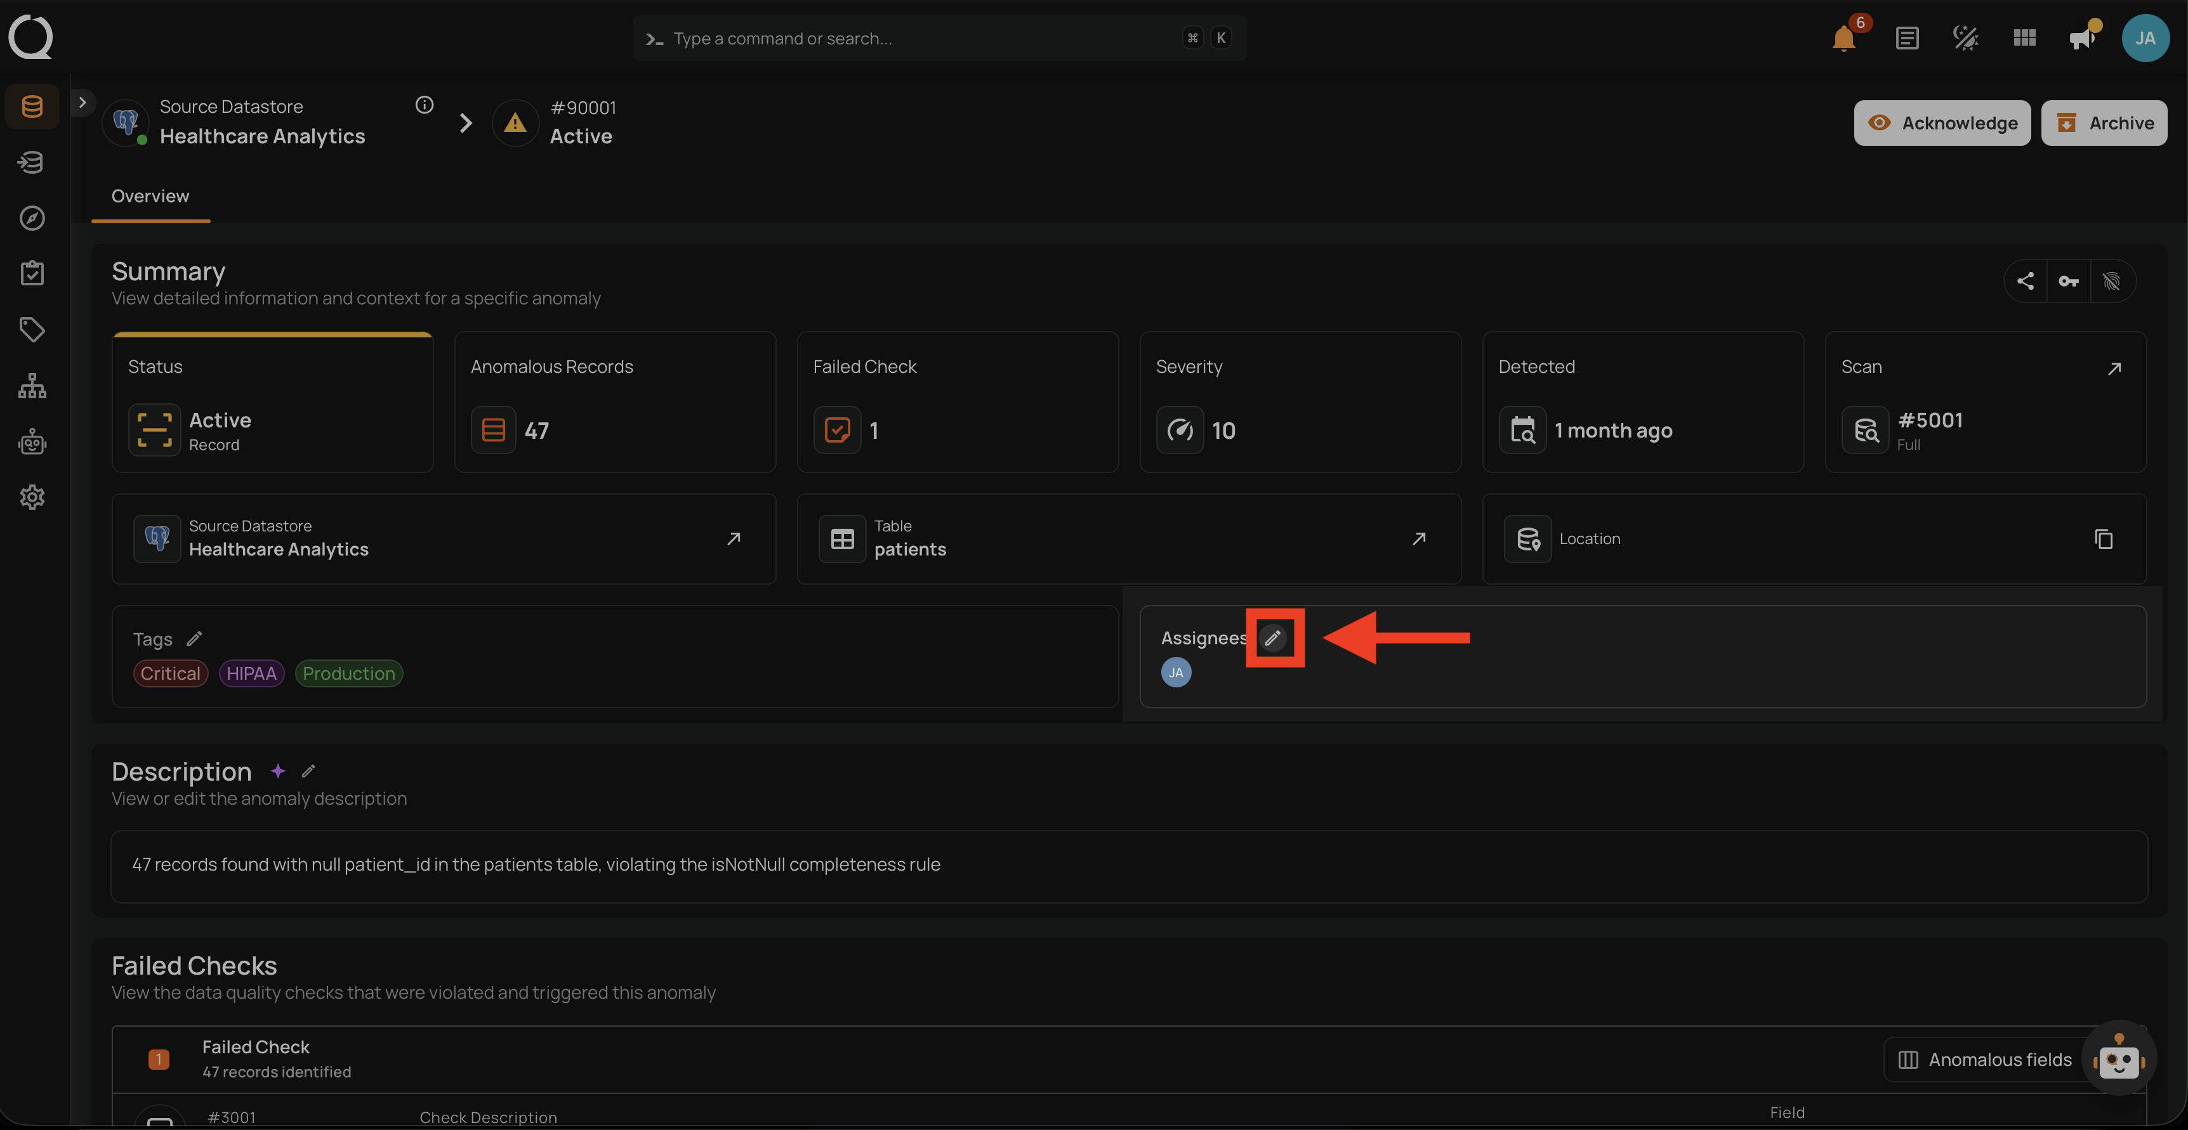Viewport: 2188px width, 1130px height.
Task: Open the Explore compass sidebar icon
Action: tap(32, 218)
